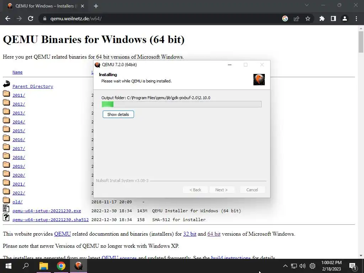Open a new browser tab
The width and height of the screenshot is (364, 273).
(96, 6)
